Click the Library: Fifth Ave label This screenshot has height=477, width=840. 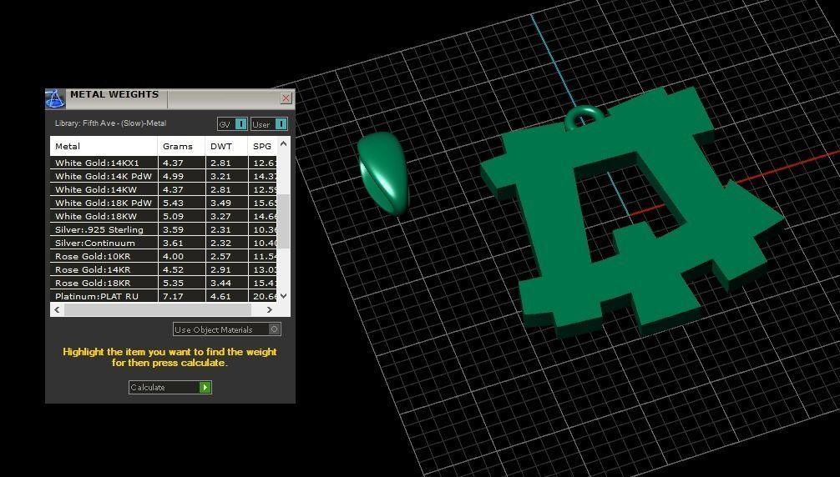tap(110, 123)
